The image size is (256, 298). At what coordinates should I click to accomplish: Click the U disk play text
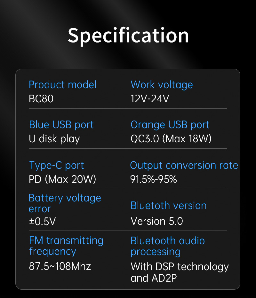[x=54, y=139]
